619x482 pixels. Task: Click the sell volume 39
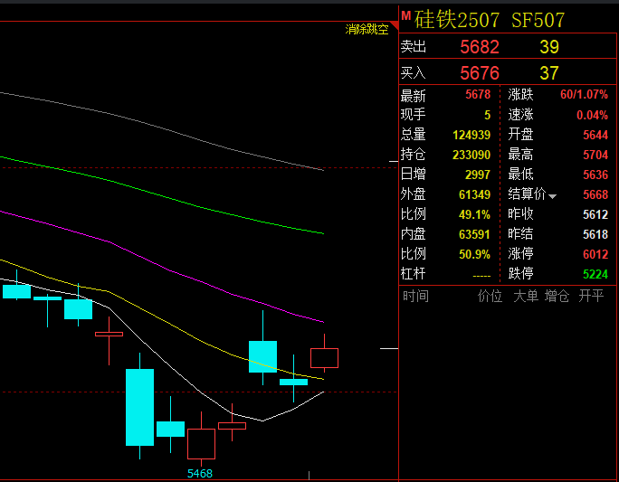pos(549,47)
